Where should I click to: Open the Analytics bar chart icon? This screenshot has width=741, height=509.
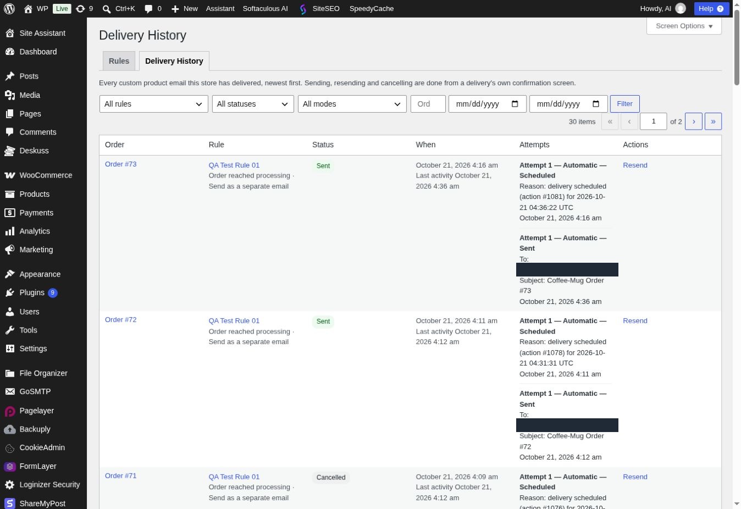(10, 231)
